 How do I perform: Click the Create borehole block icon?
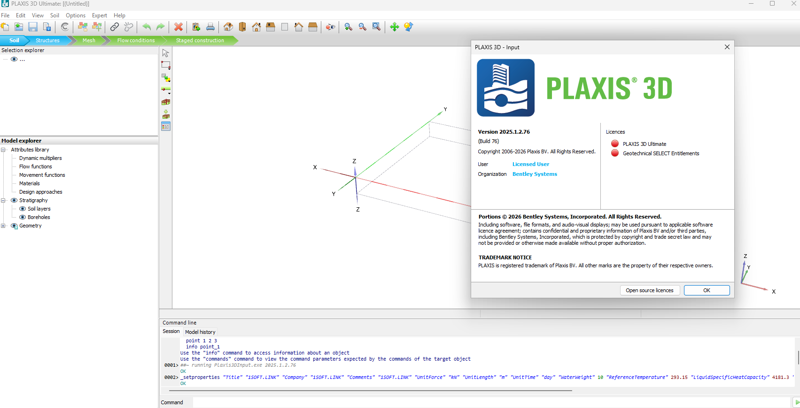(166, 102)
